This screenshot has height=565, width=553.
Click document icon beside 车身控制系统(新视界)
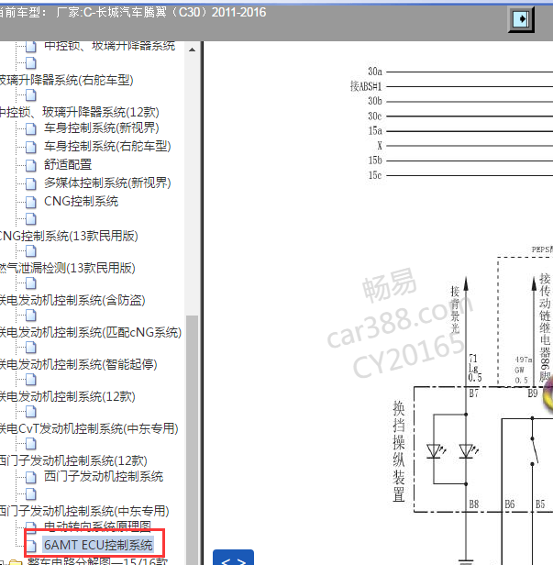pos(31,128)
